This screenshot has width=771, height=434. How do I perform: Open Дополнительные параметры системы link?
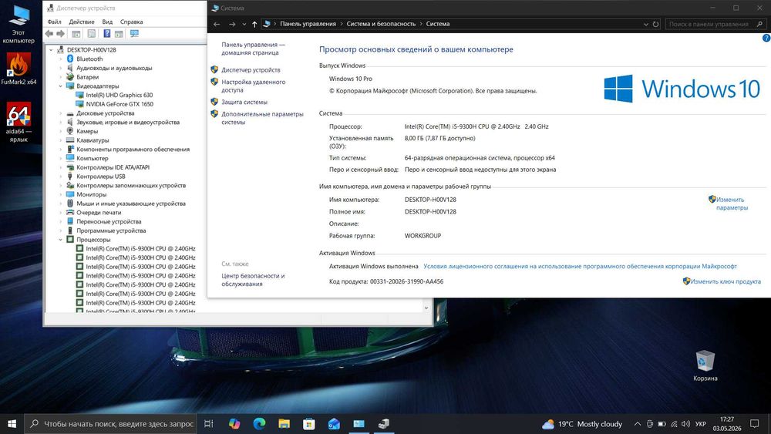[262, 118]
